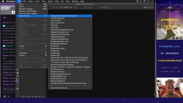Open recent file output.gif

coord(70,27)
